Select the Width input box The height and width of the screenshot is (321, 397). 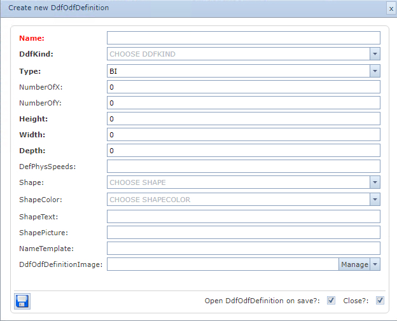(243, 135)
